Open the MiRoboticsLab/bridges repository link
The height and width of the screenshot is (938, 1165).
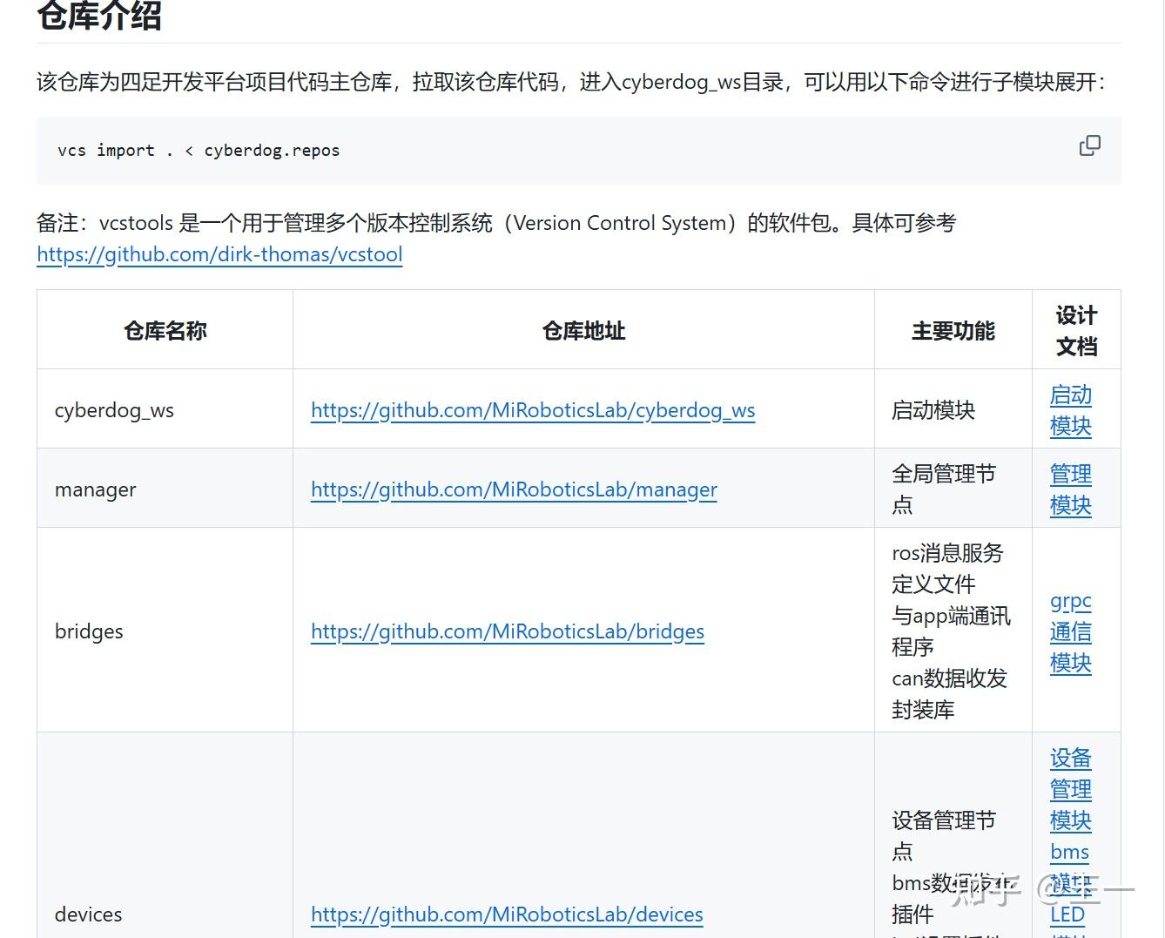pos(507,631)
